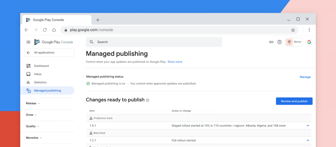Viewport: 336px width, 147px height.
Task: Open a new browser tab
Action: tap(98, 20)
